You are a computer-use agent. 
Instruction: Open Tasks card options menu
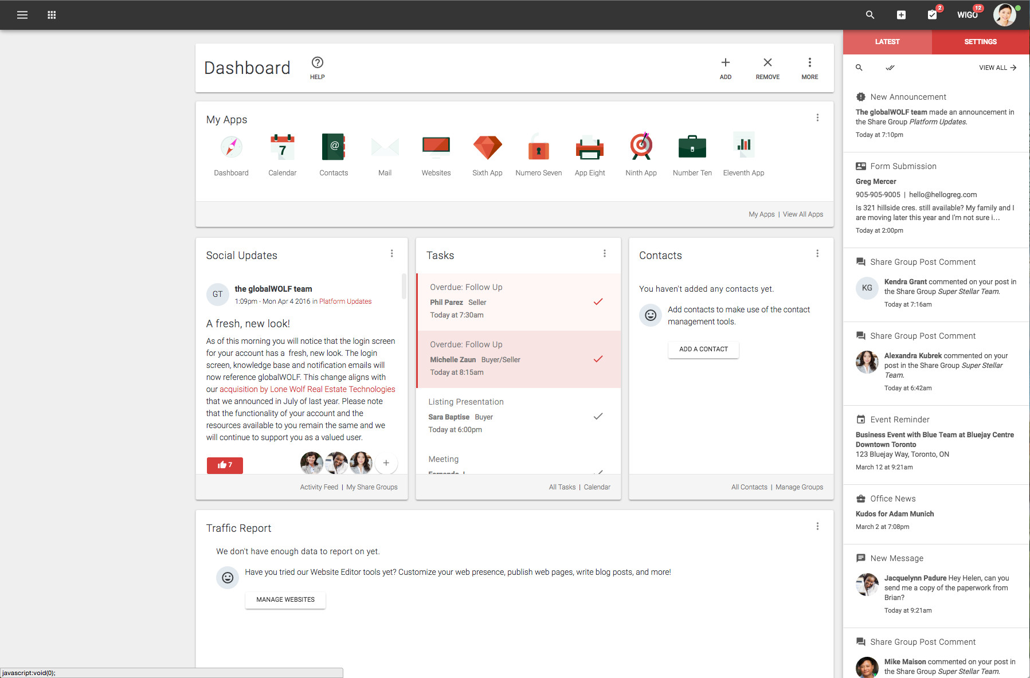pos(605,253)
